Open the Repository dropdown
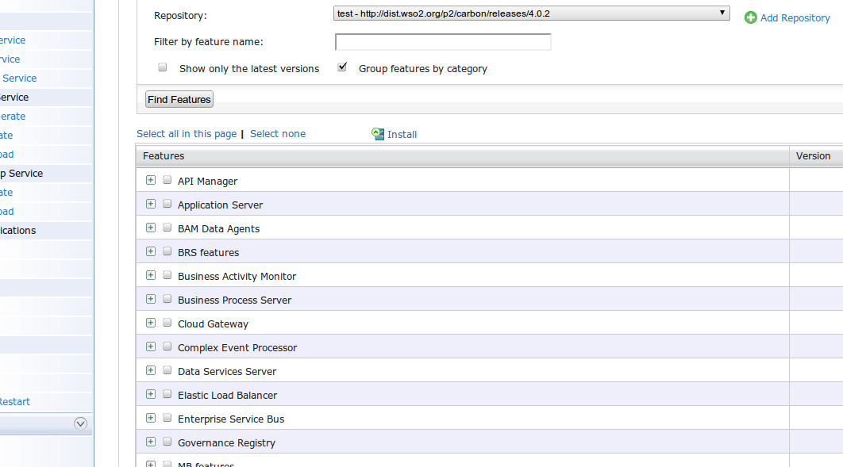Screen dimensions: 843x467 (531, 13)
